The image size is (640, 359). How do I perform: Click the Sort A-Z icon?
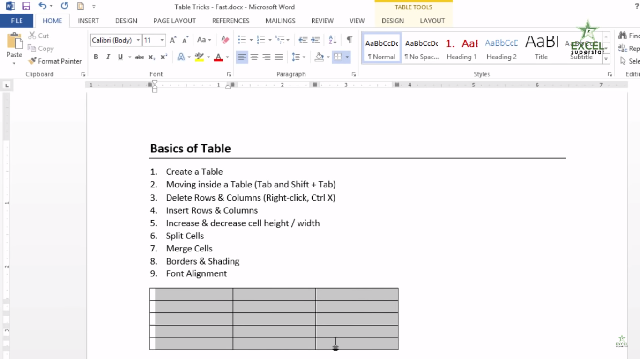pos(333,40)
